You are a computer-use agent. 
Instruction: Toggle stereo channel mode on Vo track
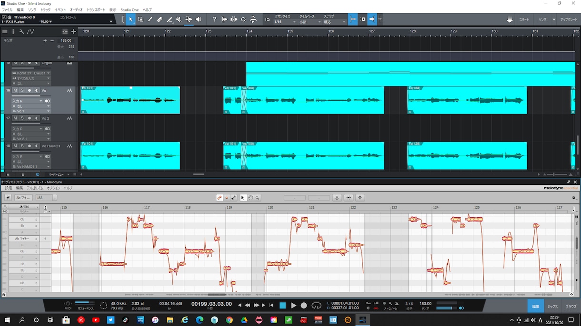tap(47, 101)
